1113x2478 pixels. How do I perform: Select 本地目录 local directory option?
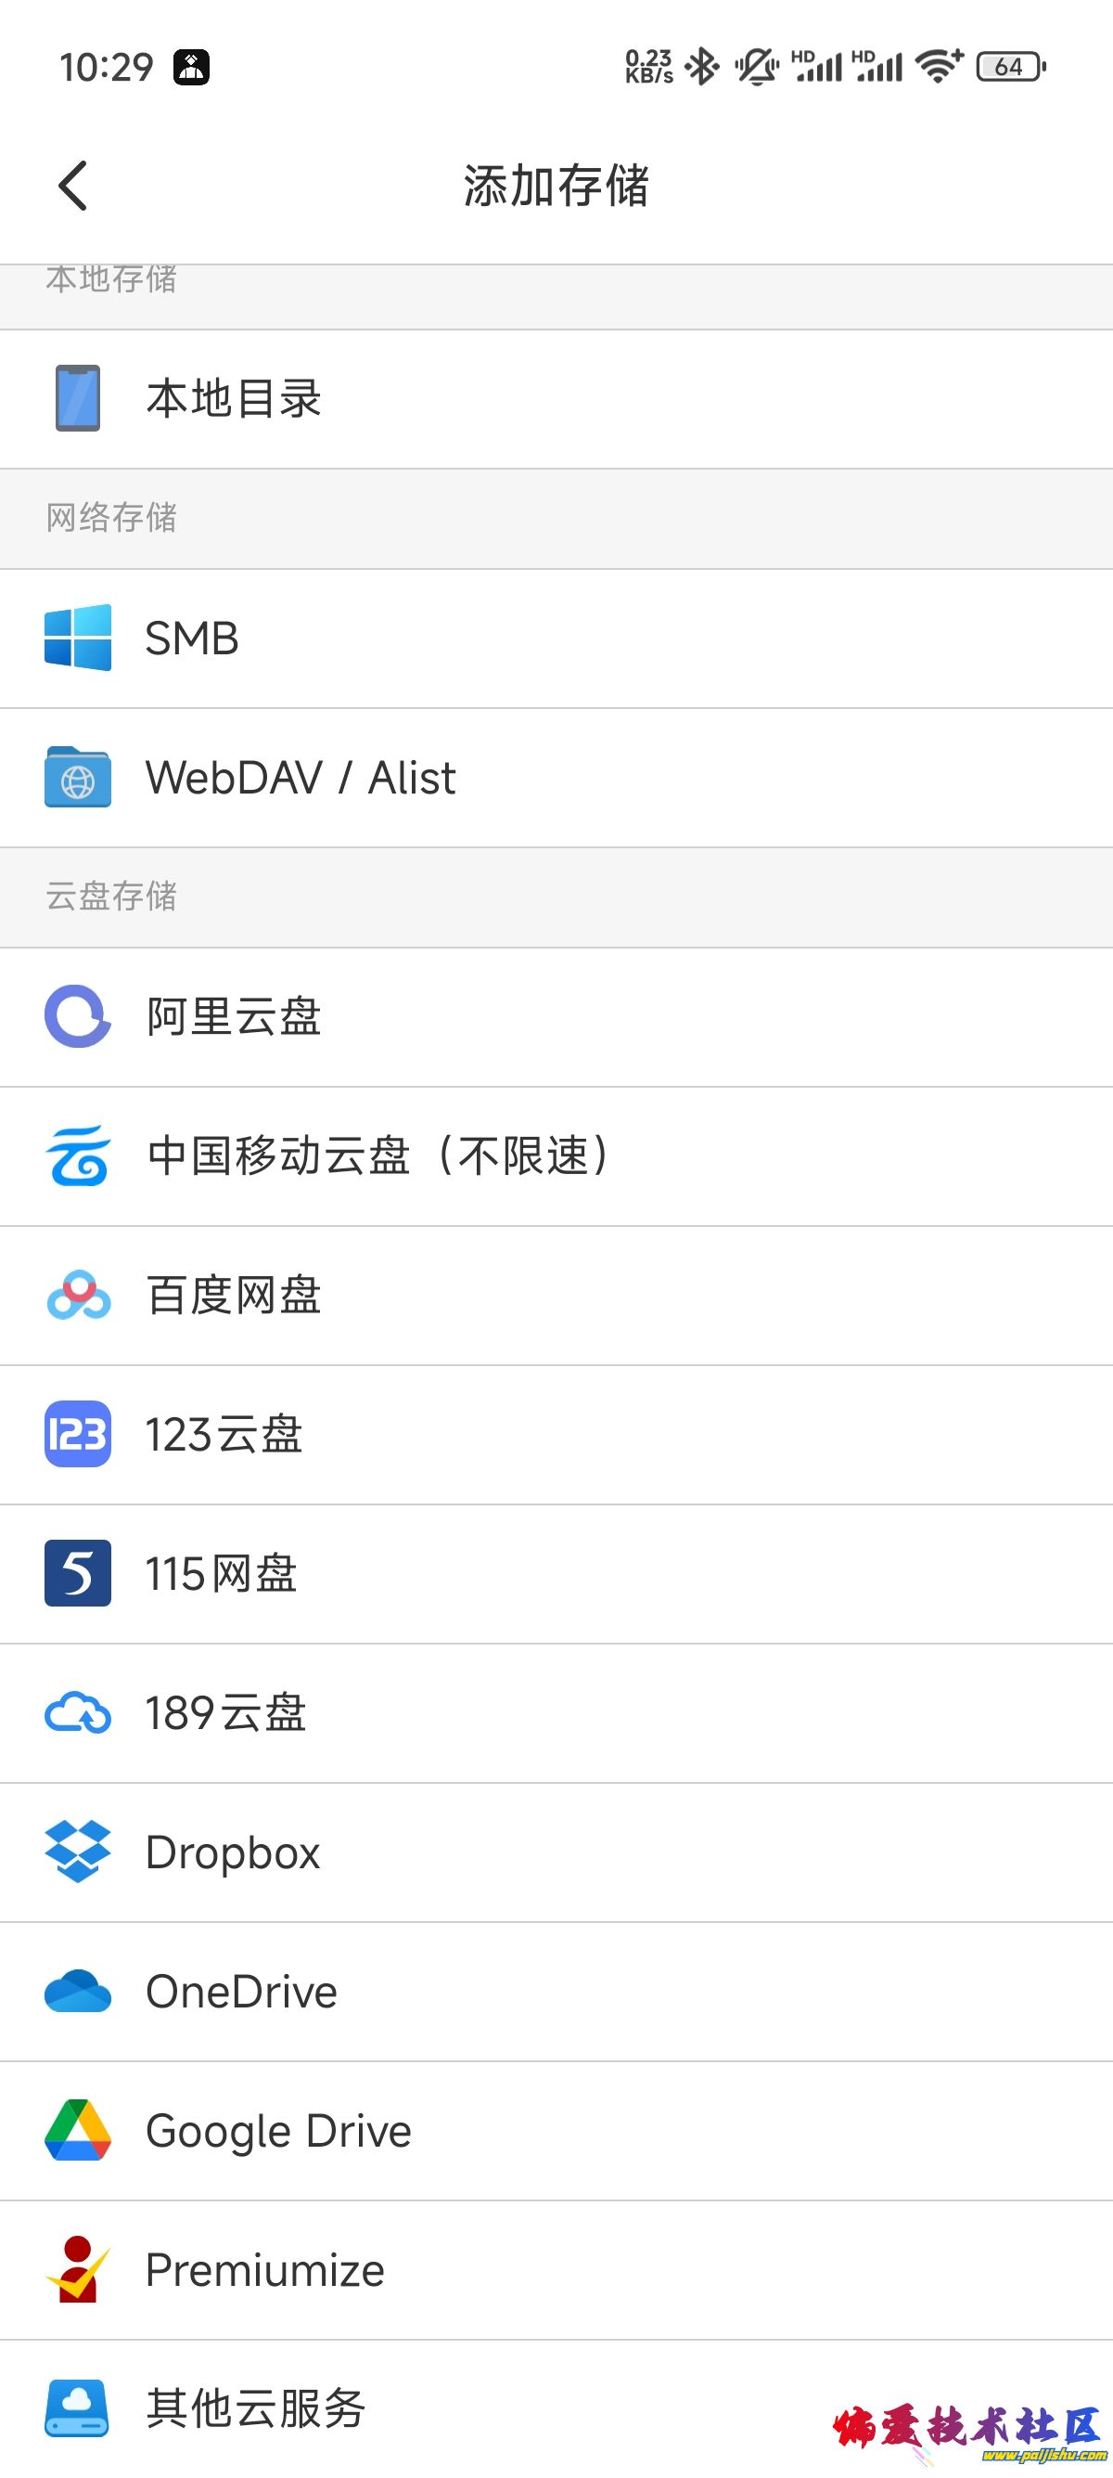(x=234, y=398)
